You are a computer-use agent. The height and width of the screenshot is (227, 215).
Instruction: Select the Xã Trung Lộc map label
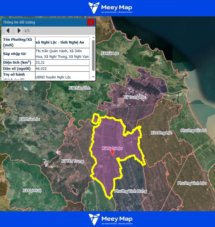(x=135, y=97)
